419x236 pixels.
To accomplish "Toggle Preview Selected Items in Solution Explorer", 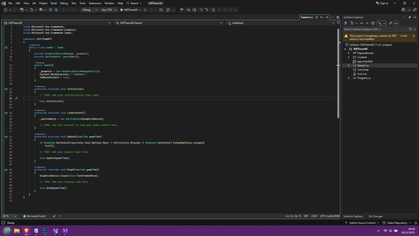I will tap(396, 23).
